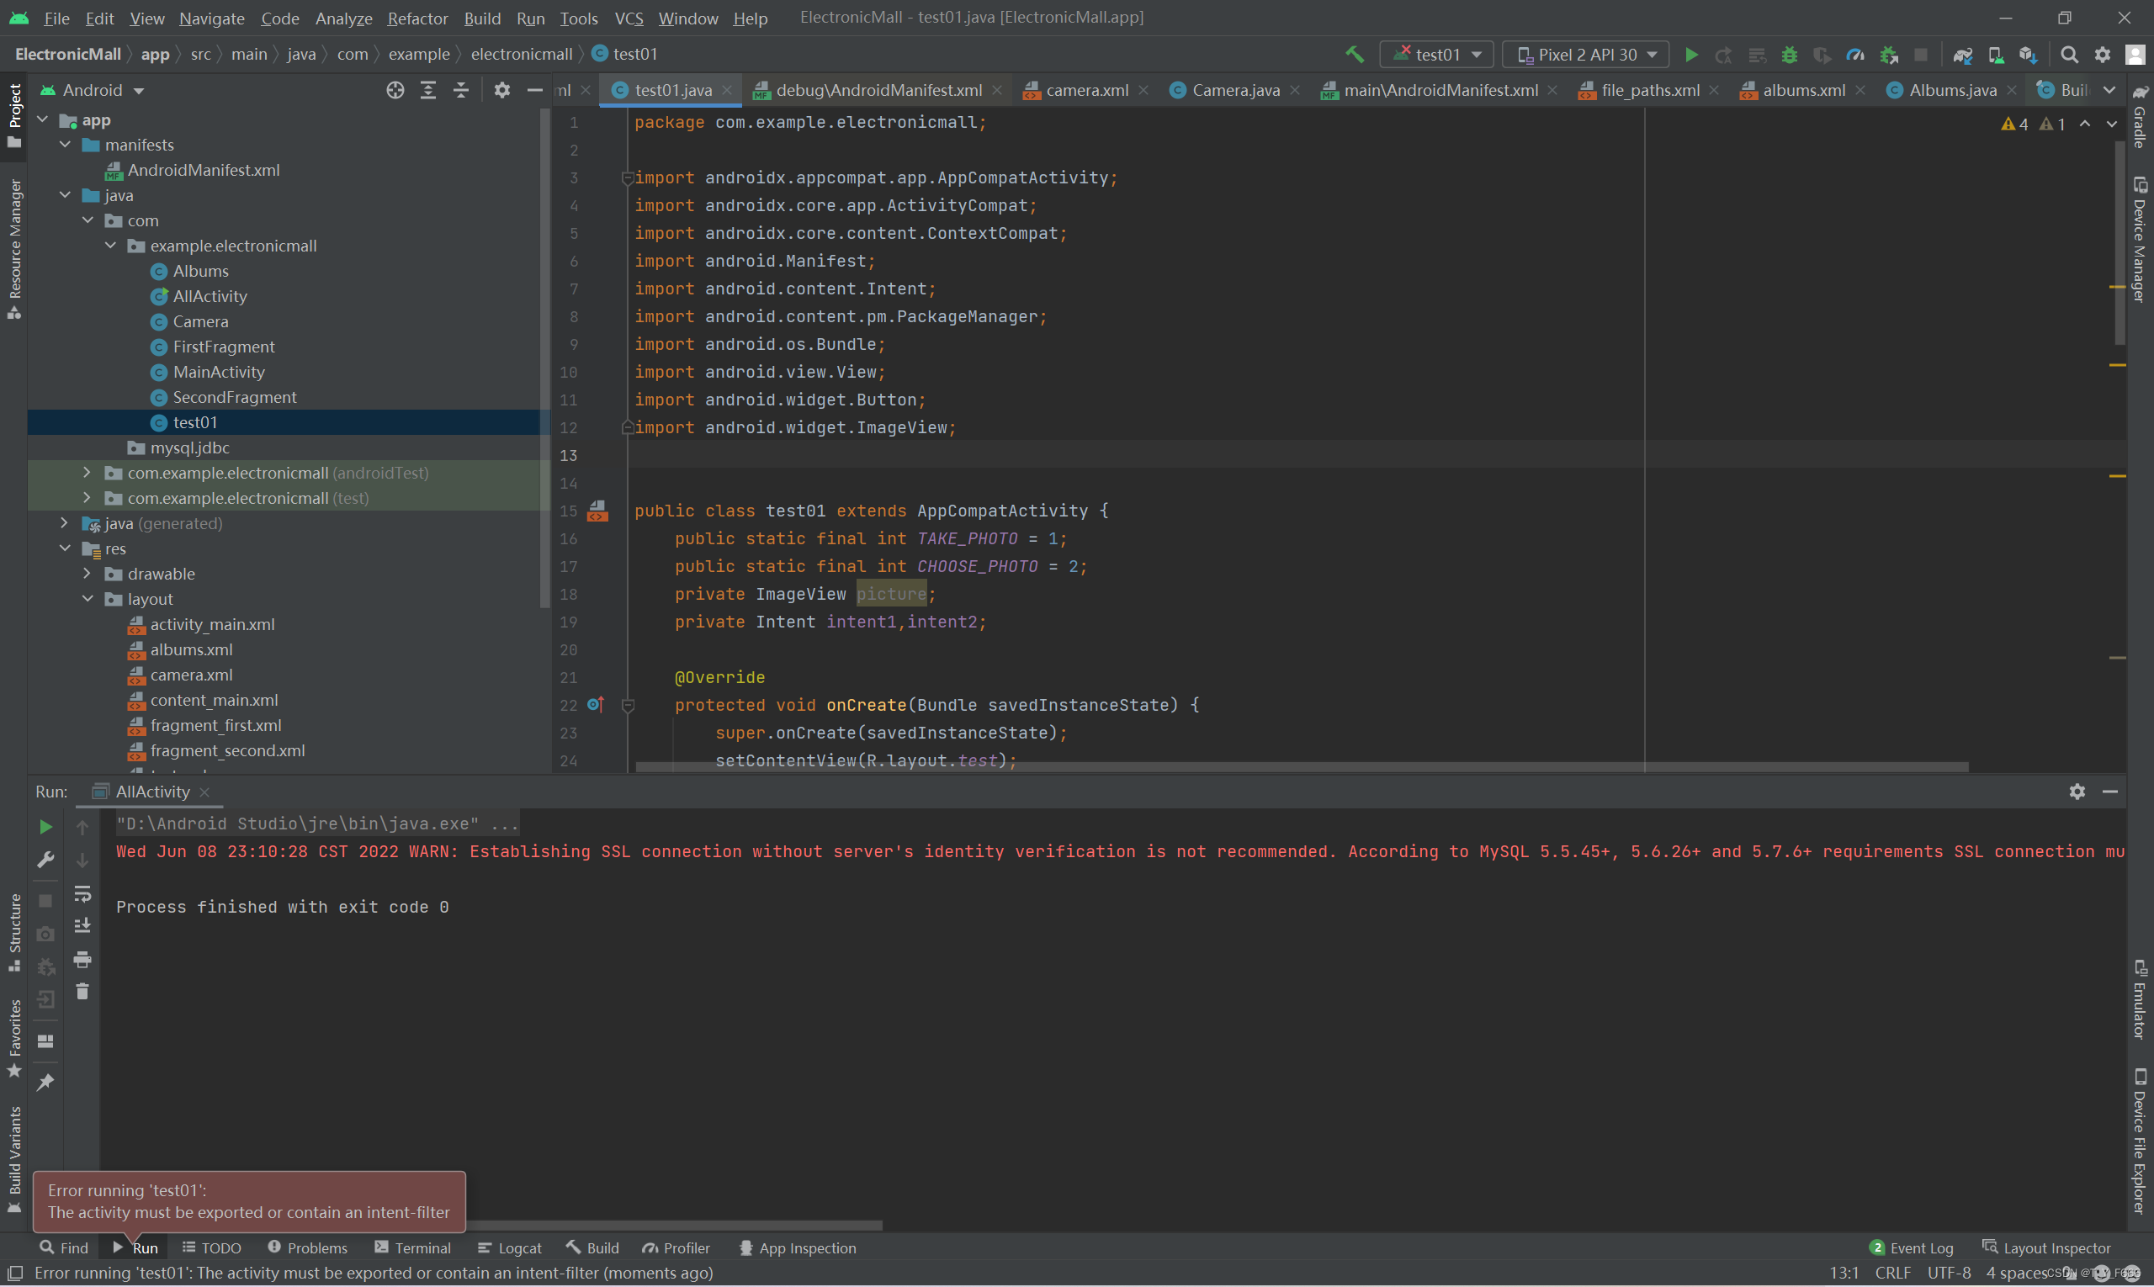Screen dimensions: 2154x1287
Task: Rerun AllActivity in the Run panel
Action: point(45,827)
